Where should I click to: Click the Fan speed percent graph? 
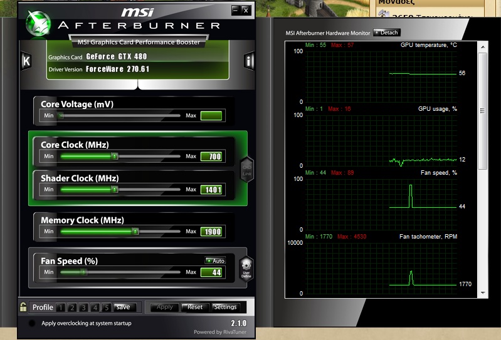pyautogui.click(x=381, y=204)
